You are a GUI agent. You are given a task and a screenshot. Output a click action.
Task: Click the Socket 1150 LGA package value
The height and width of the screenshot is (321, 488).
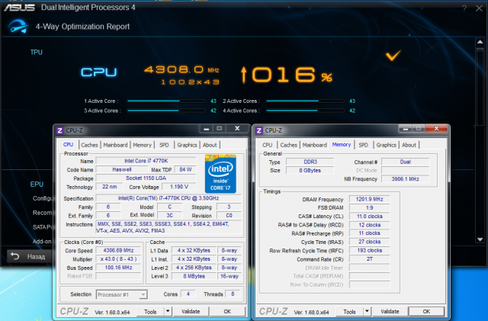(x=146, y=178)
